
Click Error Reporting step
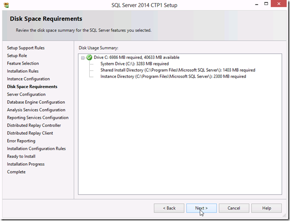(x=21, y=141)
